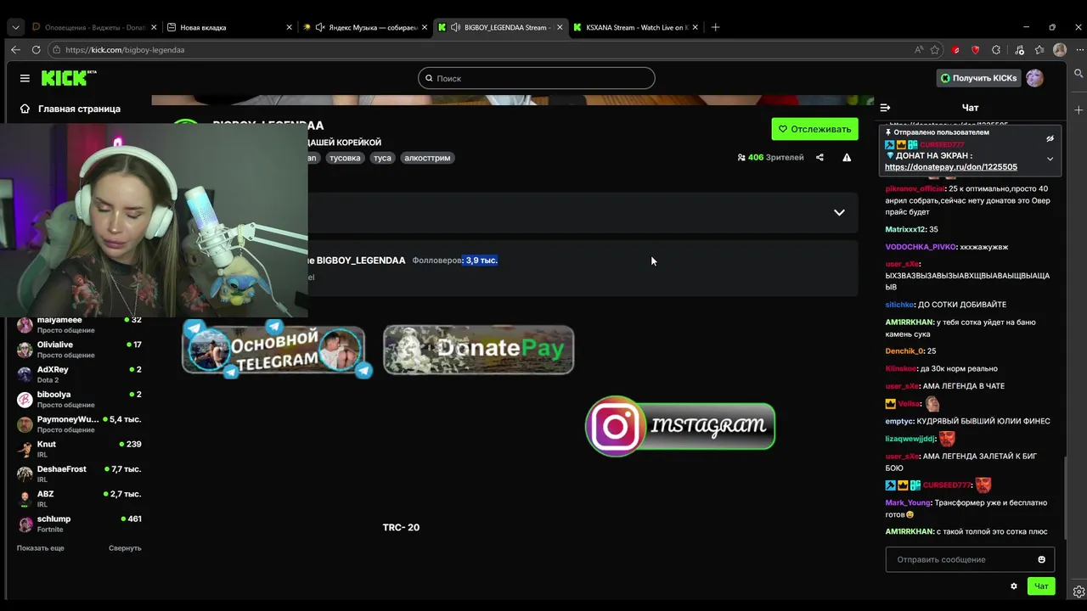This screenshot has height=611, width=1087.
Task: Switch to Яндекс Музыка tab
Action: (x=366, y=27)
